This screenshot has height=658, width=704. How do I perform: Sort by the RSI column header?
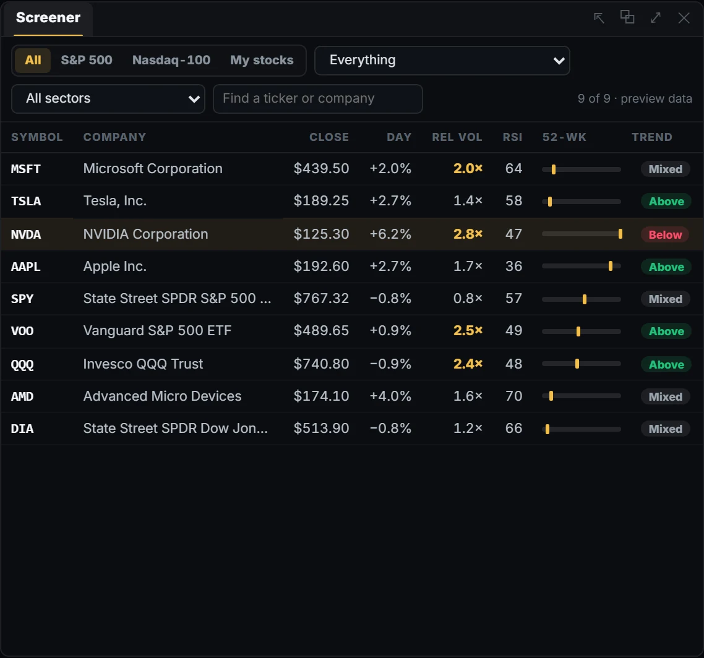(512, 137)
